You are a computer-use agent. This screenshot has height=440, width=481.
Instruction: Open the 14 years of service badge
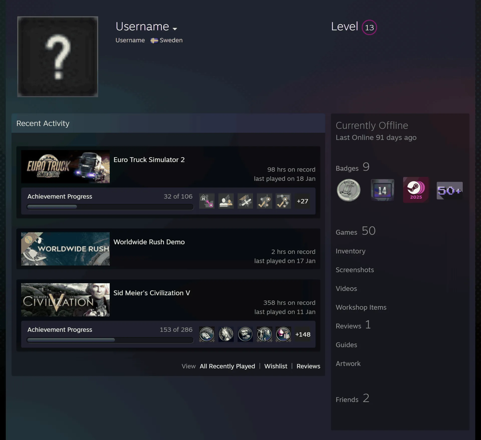tap(382, 190)
